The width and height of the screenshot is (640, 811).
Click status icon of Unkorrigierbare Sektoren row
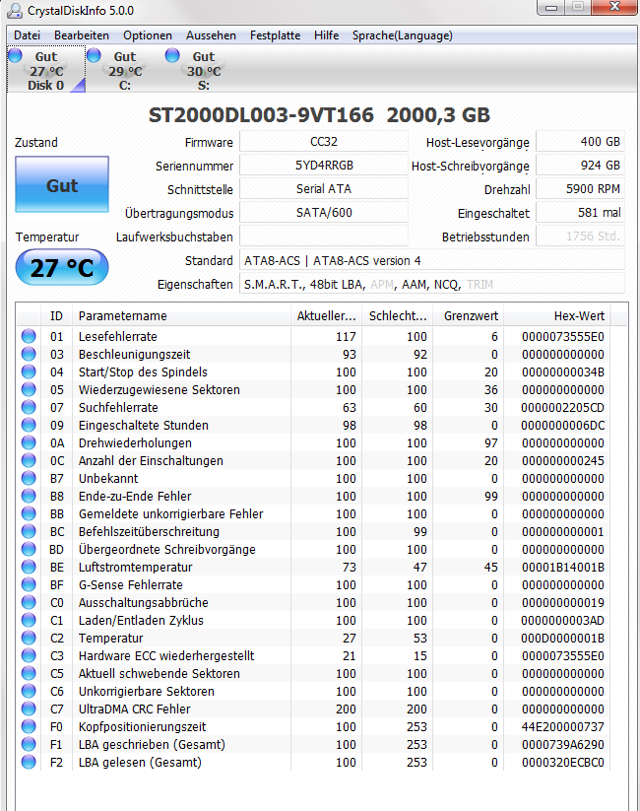coord(29,691)
